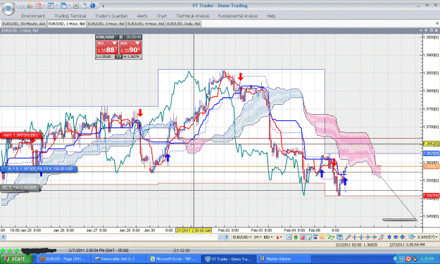Click the colorful people icon in quick toolbar
The height and width of the screenshot is (264, 440).
click(x=30, y=6)
